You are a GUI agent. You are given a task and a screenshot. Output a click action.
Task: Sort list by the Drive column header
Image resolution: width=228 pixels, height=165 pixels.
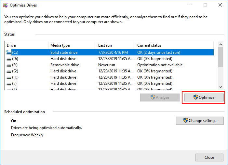(x=26, y=45)
